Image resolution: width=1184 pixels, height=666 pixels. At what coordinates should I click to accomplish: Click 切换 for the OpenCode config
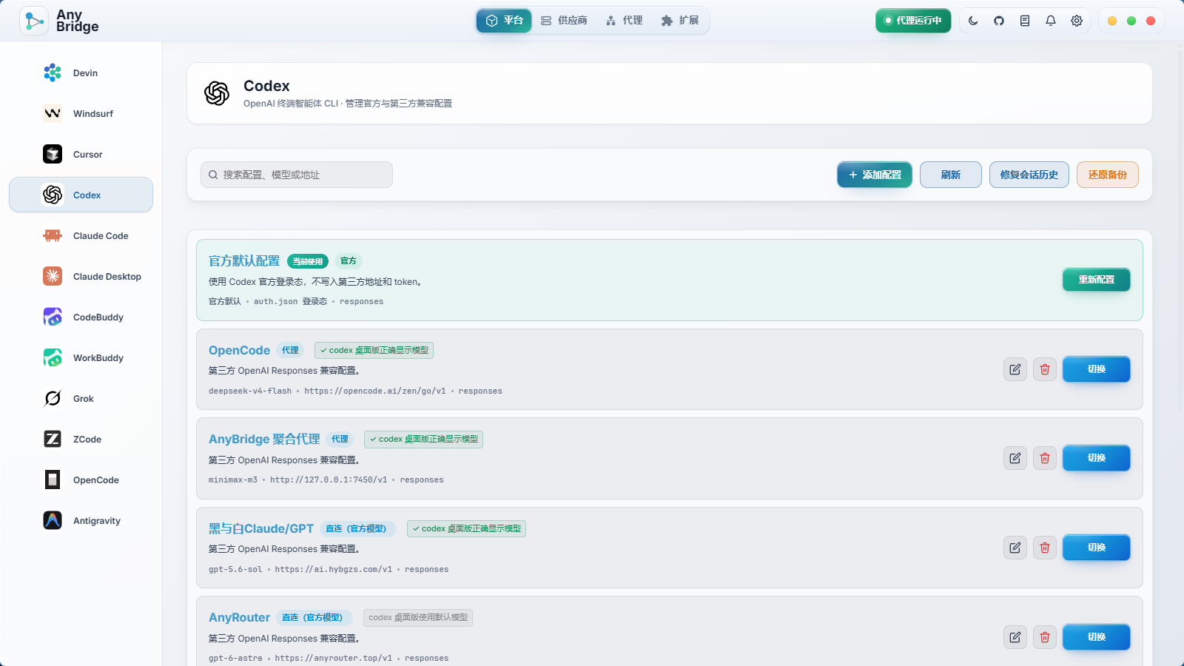(1097, 369)
